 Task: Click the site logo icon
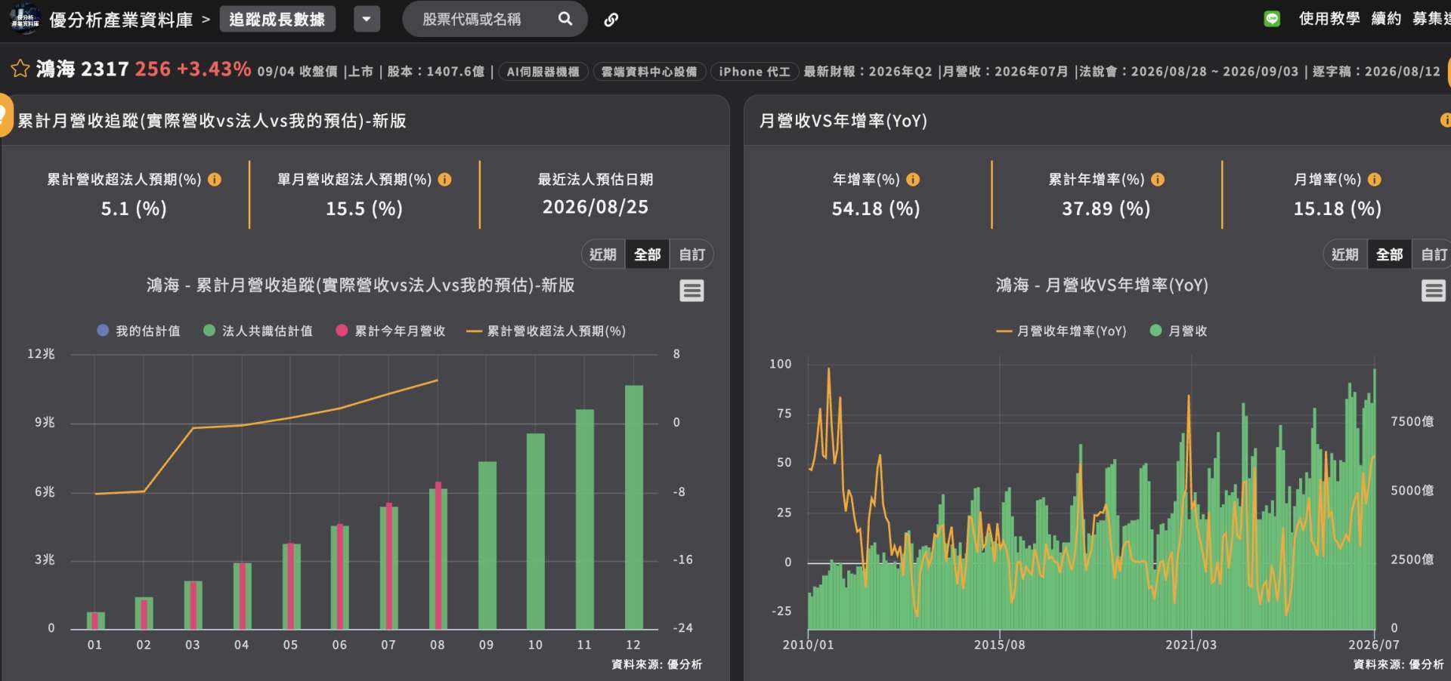[24, 19]
